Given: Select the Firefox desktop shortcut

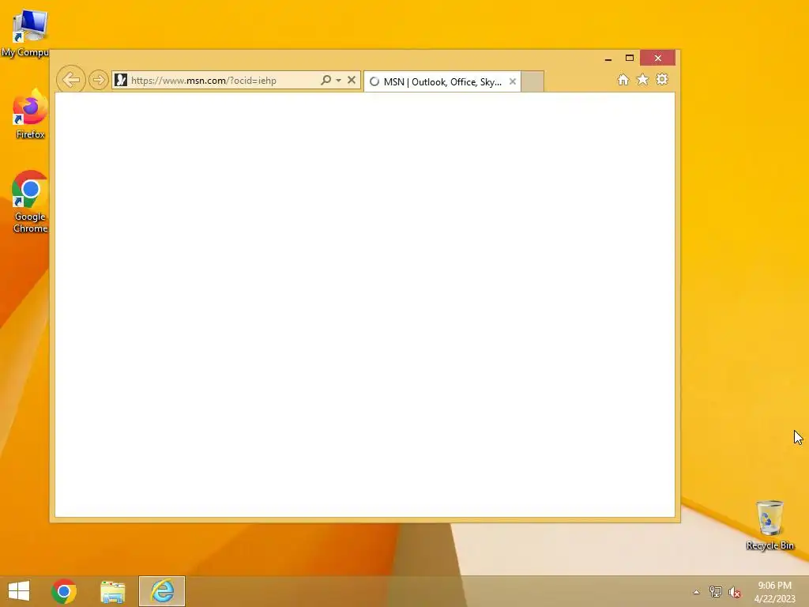Looking at the screenshot, I should coord(30,114).
